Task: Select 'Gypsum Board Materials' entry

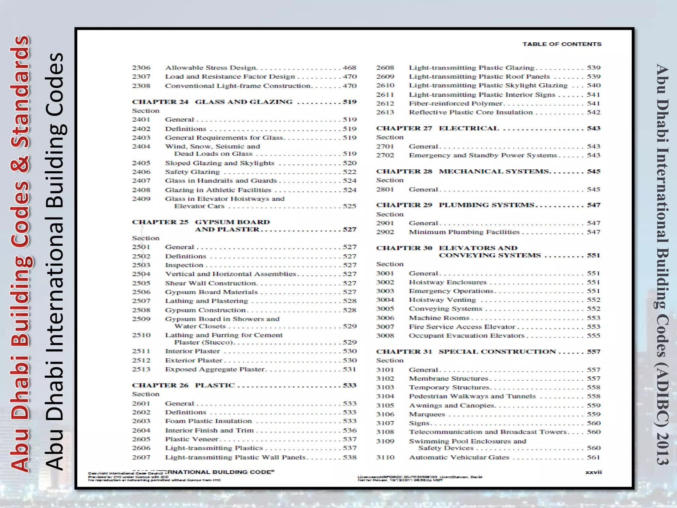Action: [244, 292]
